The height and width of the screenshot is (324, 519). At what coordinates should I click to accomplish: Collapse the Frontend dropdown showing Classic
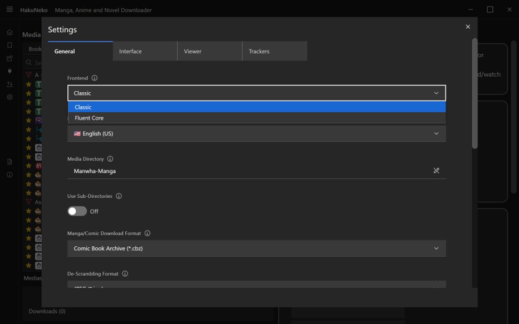pos(257,93)
